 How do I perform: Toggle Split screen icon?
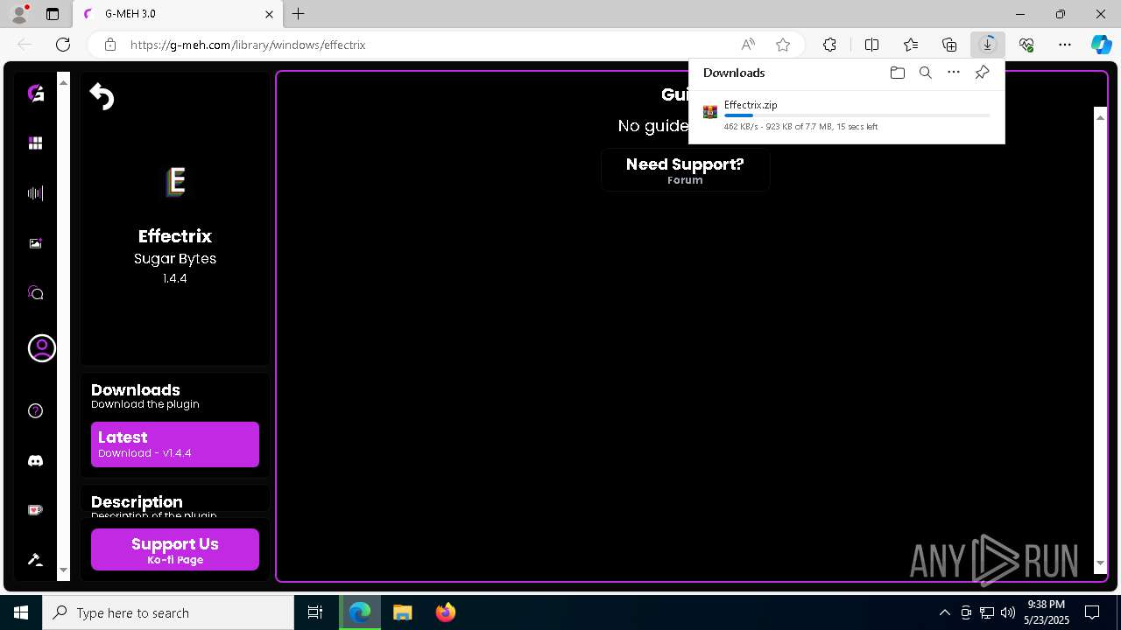(871, 45)
